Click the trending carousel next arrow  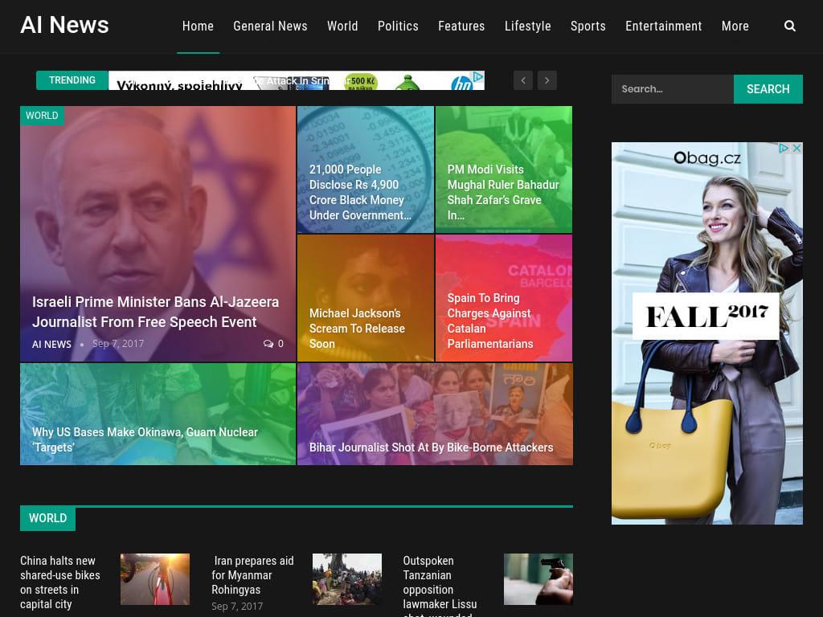[x=547, y=80]
